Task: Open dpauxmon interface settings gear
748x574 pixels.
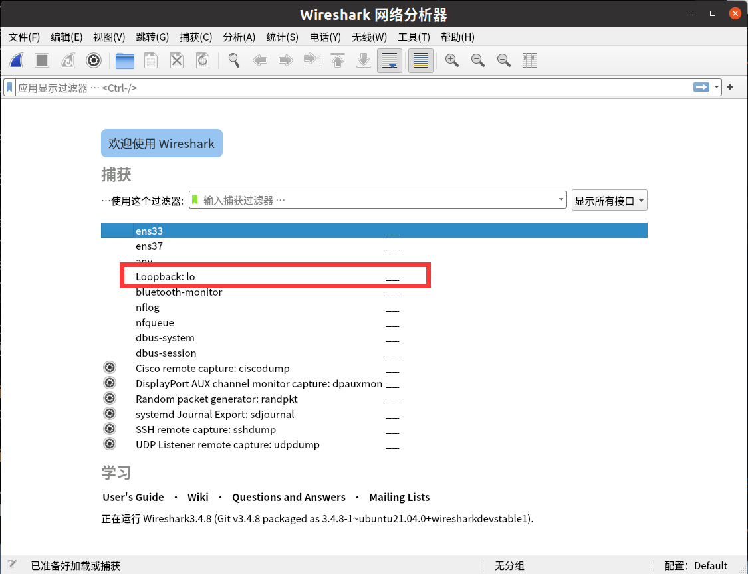Action: click(x=110, y=383)
